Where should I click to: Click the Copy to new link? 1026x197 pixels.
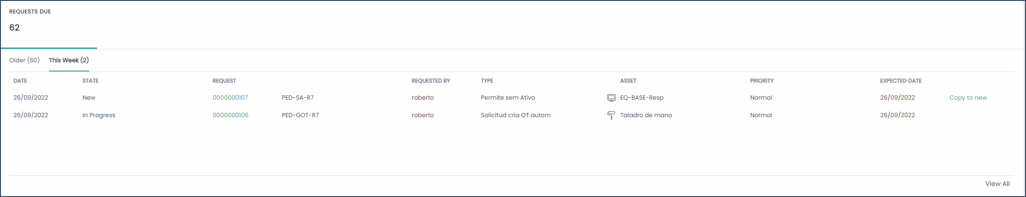[968, 98]
